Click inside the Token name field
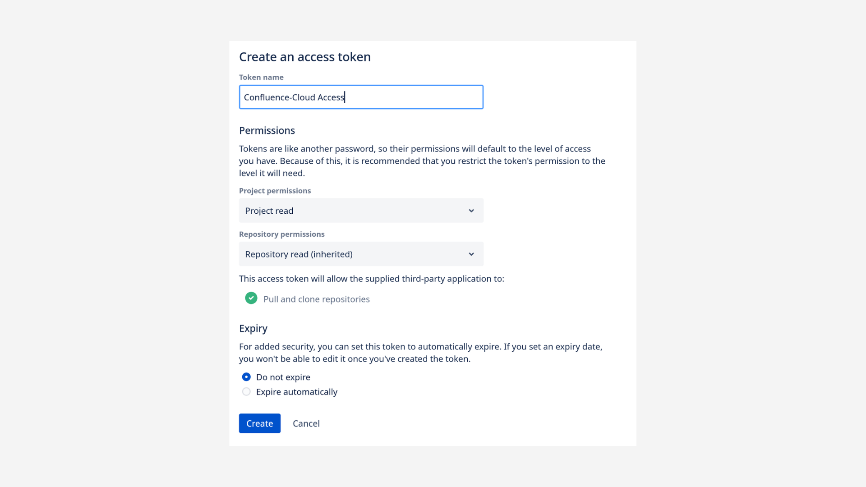 tap(361, 97)
